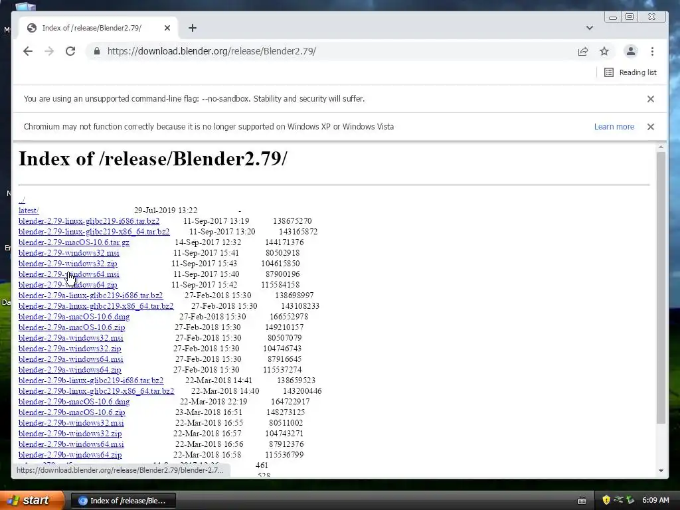View site information lock icon
The height and width of the screenshot is (510, 680).
pyautogui.click(x=97, y=51)
